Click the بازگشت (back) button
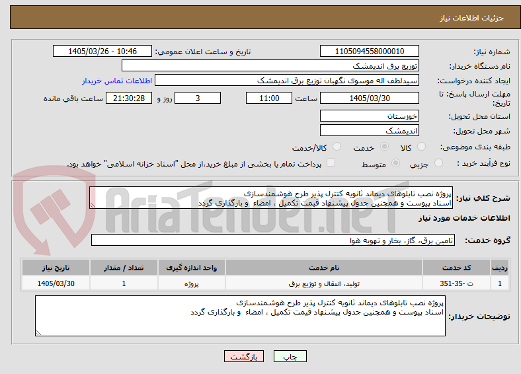Viewport: 521px width, 374px height. [244, 356]
